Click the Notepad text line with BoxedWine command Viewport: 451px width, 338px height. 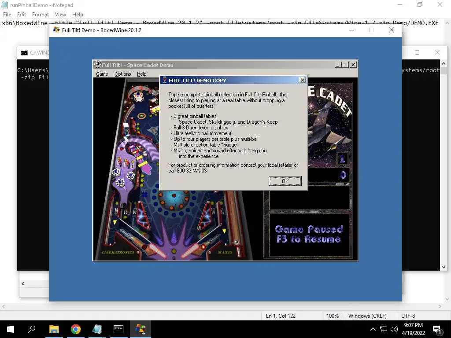coord(220,23)
